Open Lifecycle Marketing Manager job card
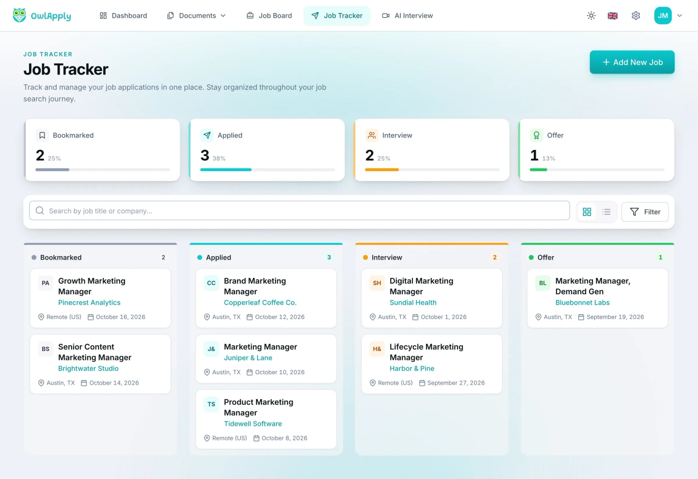The width and height of the screenshot is (698, 479). click(432, 364)
